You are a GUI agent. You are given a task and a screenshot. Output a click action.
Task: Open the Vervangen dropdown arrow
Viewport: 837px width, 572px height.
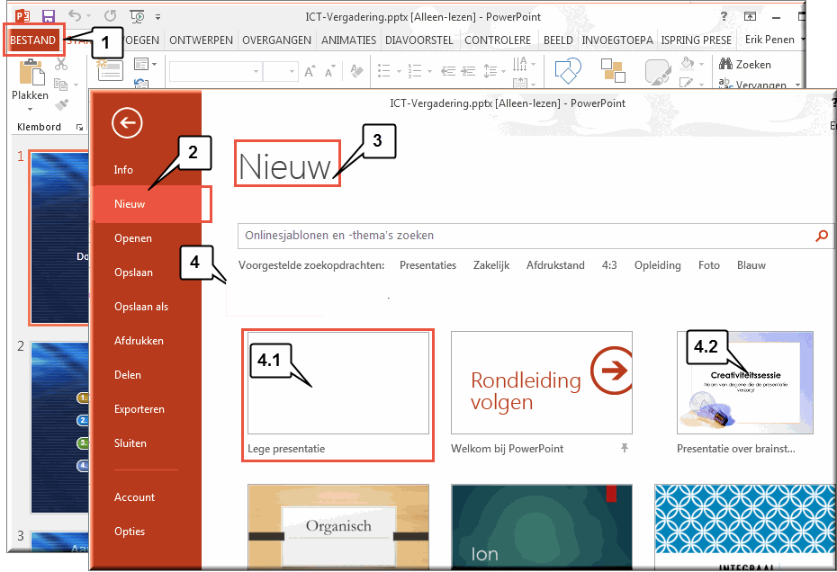click(x=797, y=85)
